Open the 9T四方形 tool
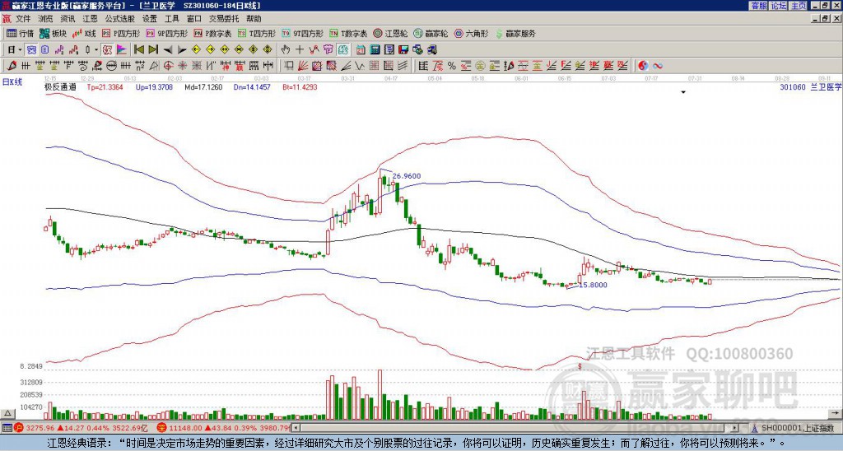The height and width of the screenshot is (451, 843). pyautogui.click(x=302, y=33)
